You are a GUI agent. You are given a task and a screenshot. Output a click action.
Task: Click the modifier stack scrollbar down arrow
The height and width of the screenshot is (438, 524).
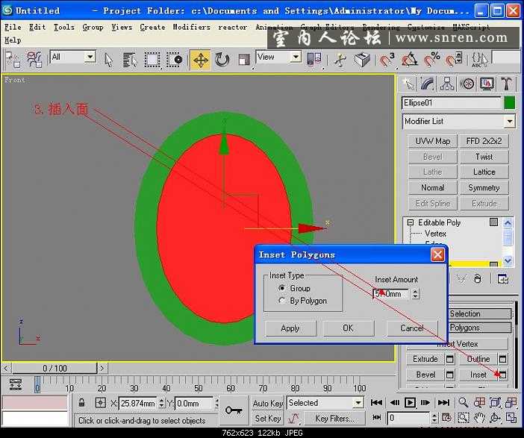508,260
